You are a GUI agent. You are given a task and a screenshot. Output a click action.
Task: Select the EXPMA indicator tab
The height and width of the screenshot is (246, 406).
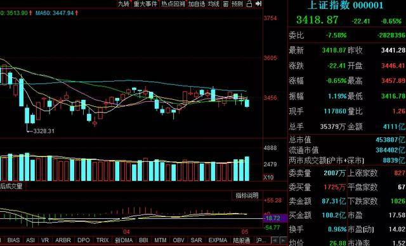[218, 240]
